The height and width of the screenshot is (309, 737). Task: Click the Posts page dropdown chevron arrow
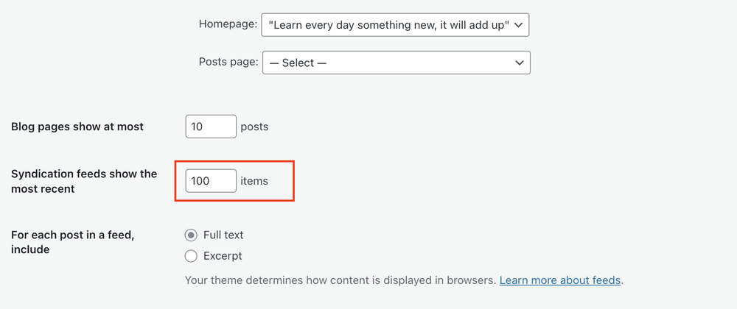519,63
